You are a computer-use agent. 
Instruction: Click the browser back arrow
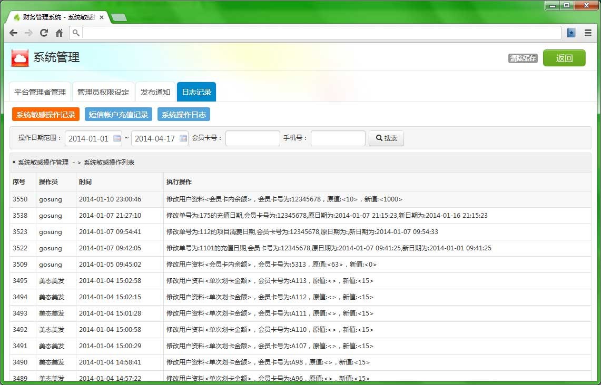pos(13,33)
